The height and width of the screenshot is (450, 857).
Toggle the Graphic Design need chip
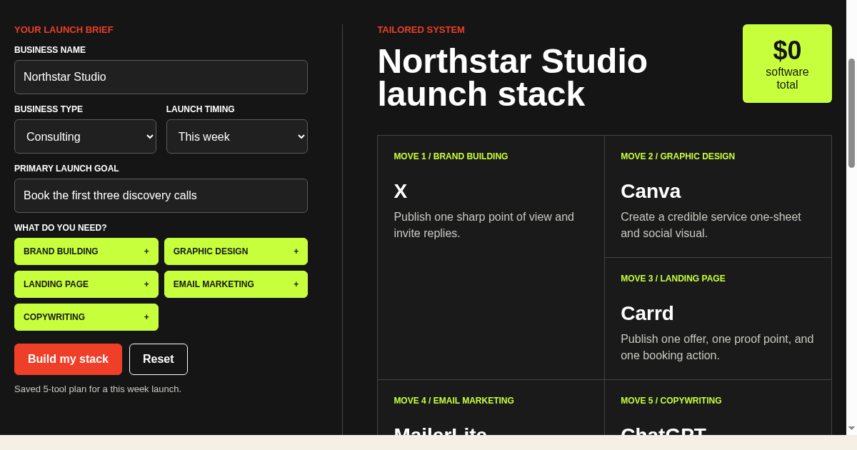pyautogui.click(x=236, y=251)
